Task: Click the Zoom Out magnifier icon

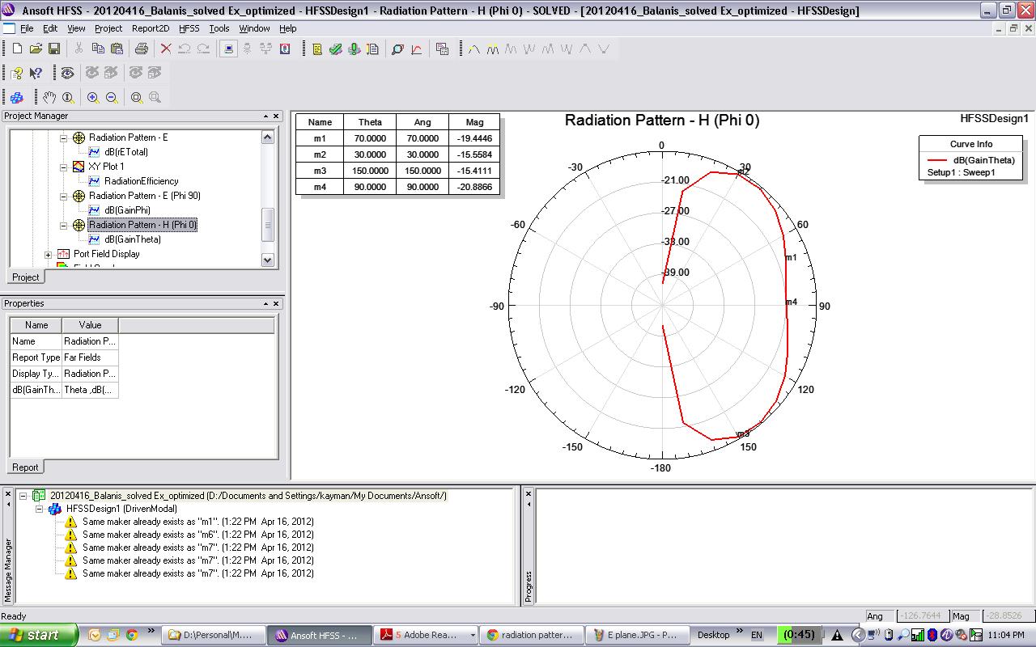Action: click(x=112, y=98)
